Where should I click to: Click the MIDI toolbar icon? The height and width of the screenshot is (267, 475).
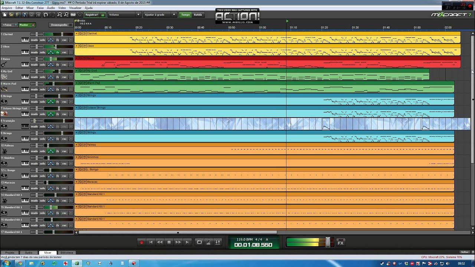coord(73,14)
